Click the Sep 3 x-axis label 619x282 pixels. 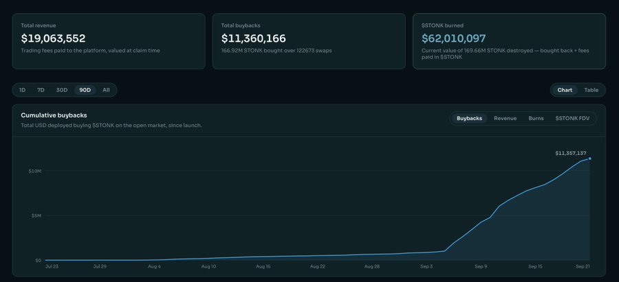click(426, 267)
